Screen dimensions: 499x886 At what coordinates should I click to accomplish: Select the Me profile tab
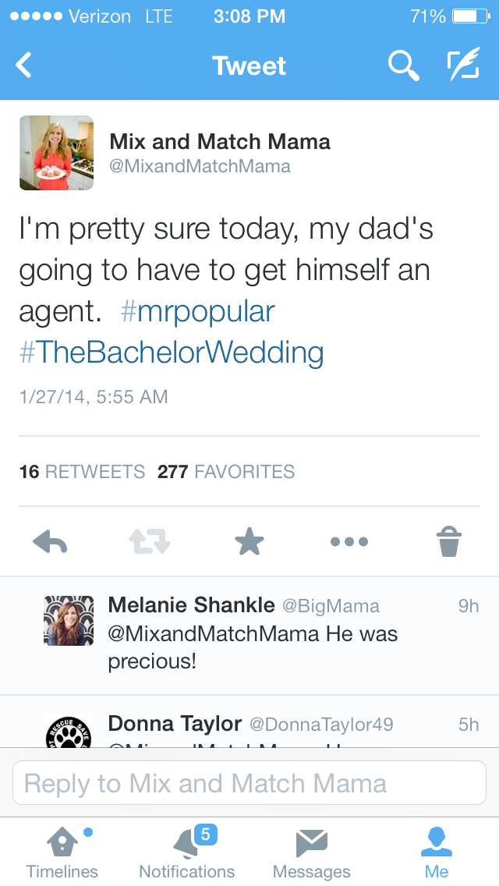click(437, 852)
